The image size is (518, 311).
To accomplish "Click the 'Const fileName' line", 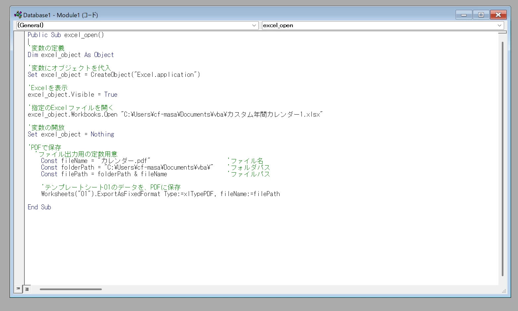I will (96, 161).
